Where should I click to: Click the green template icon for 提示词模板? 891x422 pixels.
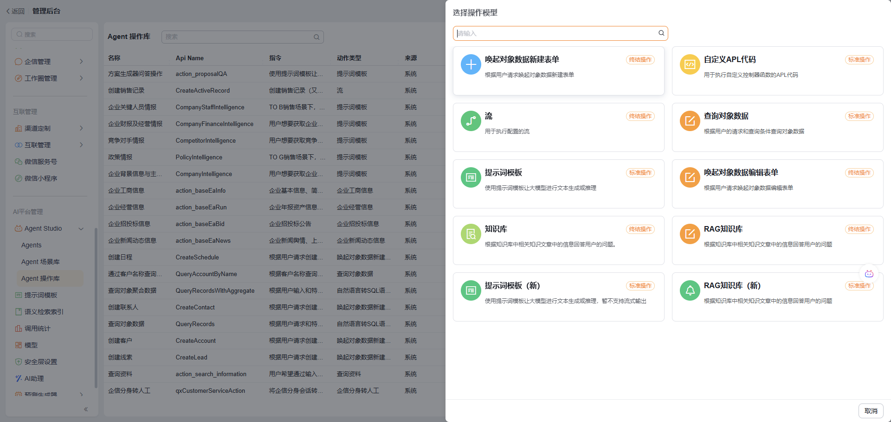click(471, 177)
